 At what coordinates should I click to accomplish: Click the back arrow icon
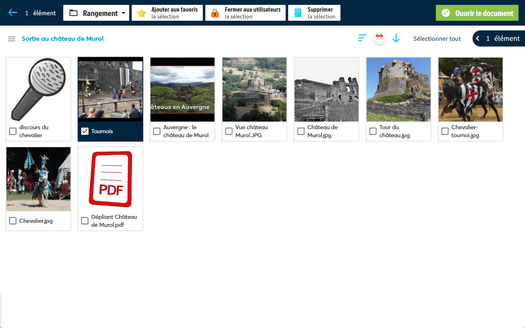13,13
